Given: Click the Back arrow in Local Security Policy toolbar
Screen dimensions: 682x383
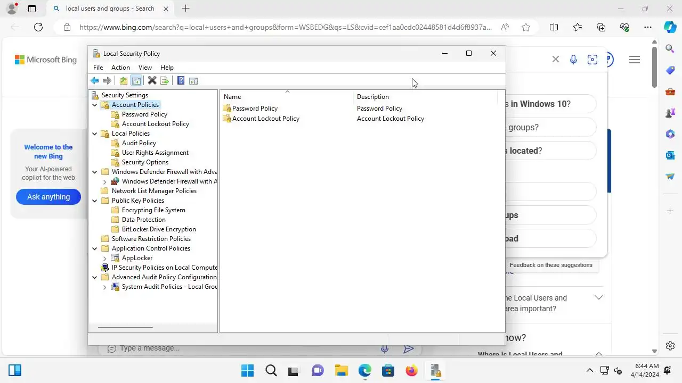Looking at the screenshot, I should pos(95,81).
